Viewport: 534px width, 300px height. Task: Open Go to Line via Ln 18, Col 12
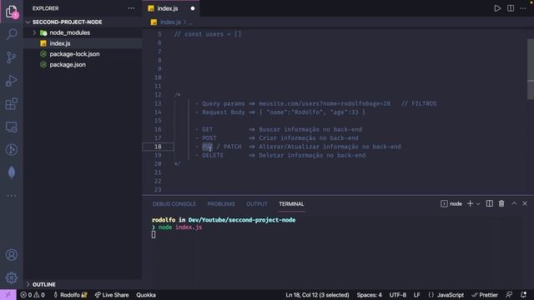tap(317, 294)
